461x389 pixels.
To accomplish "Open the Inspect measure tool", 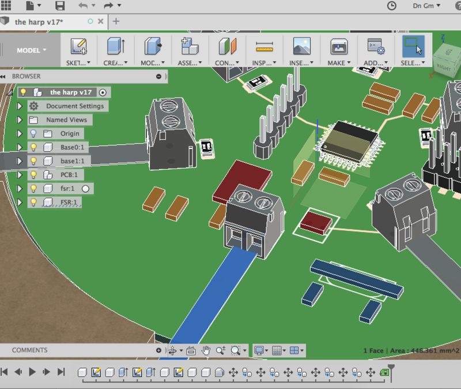I will coord(263,47).
